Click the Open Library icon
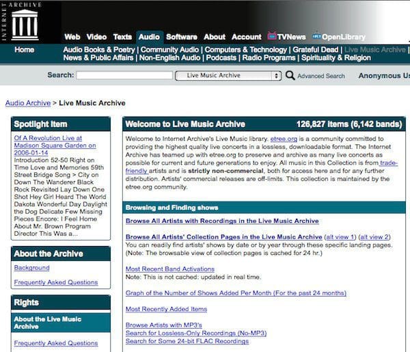The width and height of the screenshot is (410, 352). [x=316, y=36]
